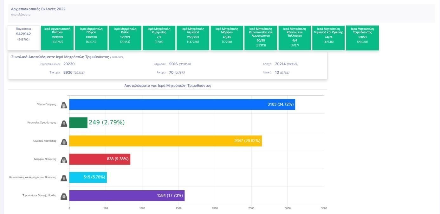Screen dimensions: 440x214
Task: Open Ιερά Αρχιεπισκοπή Κύπρου results tab
Action: tap(57, 38)
